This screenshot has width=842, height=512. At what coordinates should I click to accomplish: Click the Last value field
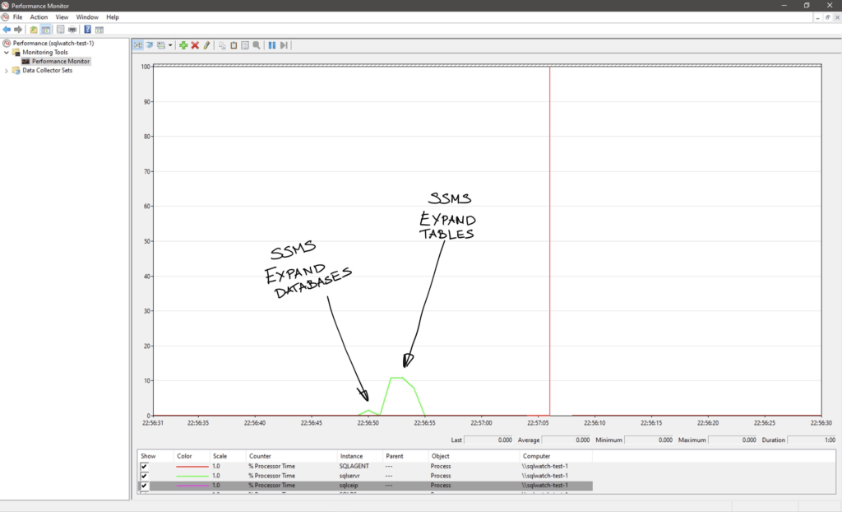[x=488, y=440]
